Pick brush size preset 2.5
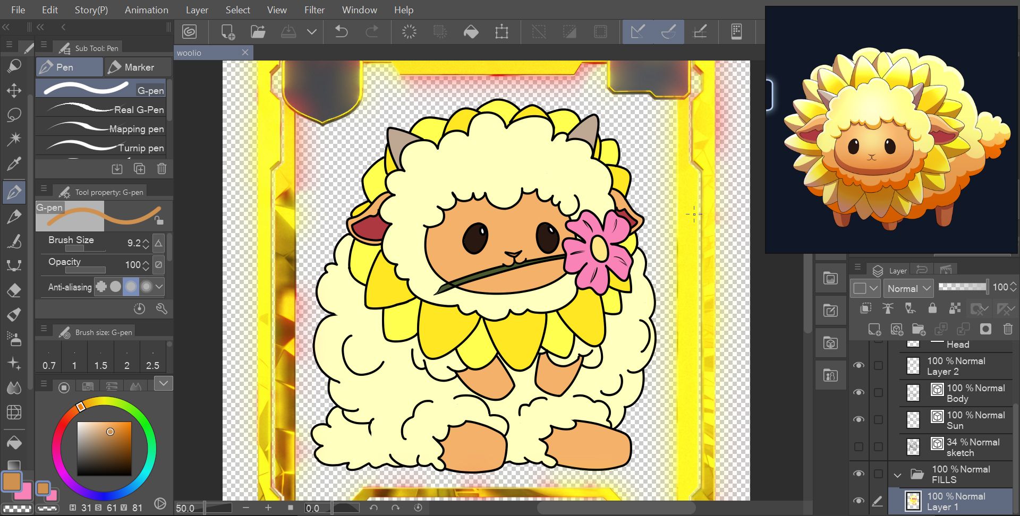Image resolution: width=1020 pixels, height=516 pixels. coord(152,358)
